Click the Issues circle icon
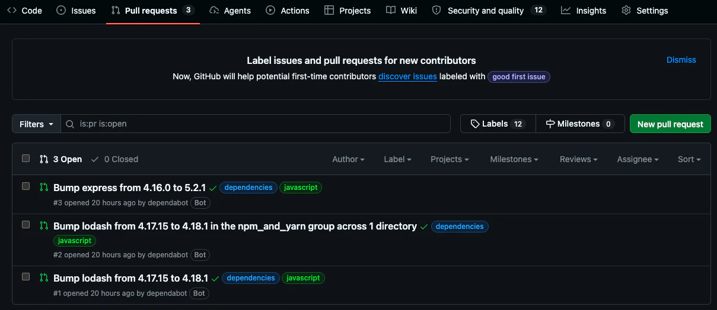 click(x=61, y=10)
